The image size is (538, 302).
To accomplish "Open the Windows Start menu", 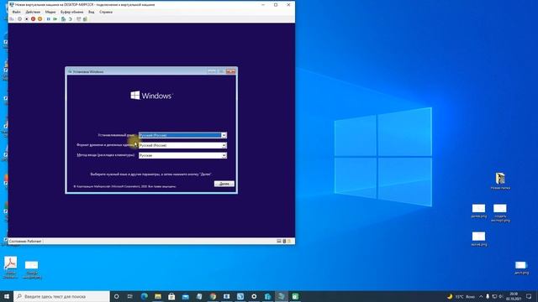I will 7,296.
